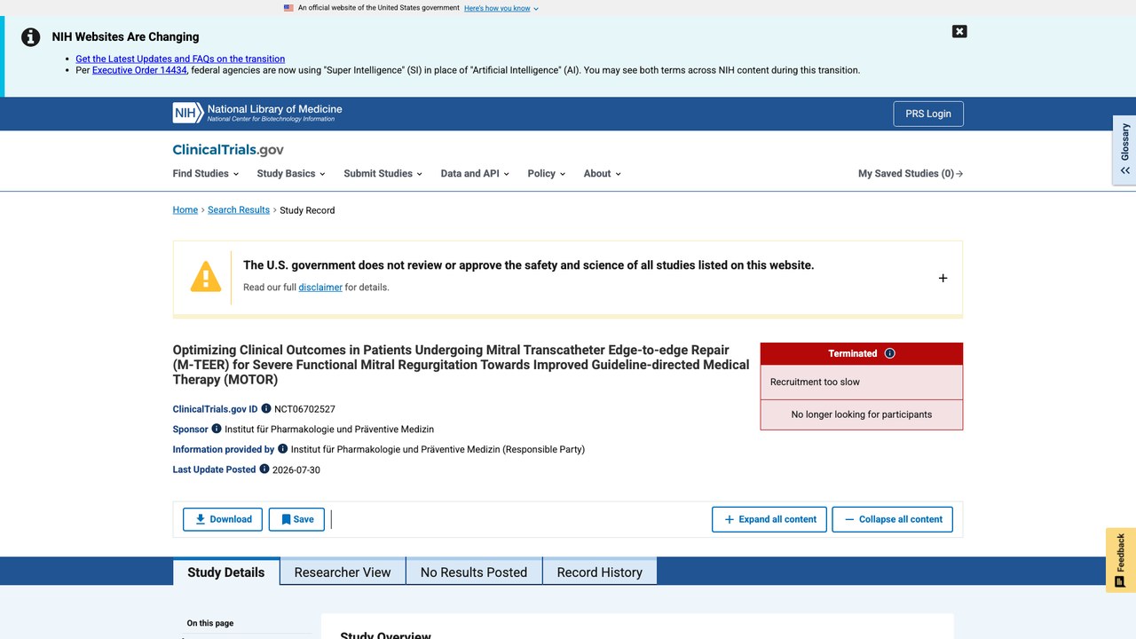1136x639 pixels.
Task: Open Executive Order 14434 link
Action: [139, 70]
